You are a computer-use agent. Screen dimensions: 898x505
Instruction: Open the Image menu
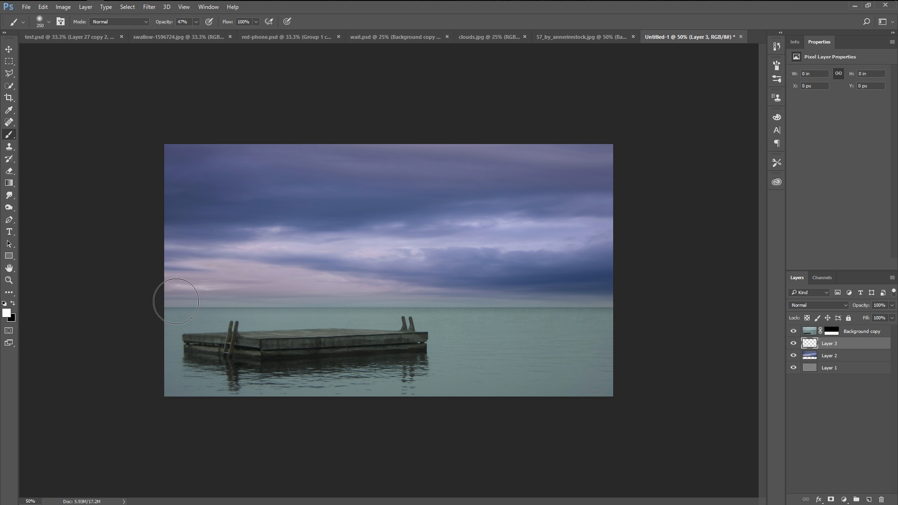click(x=63, y=7)
